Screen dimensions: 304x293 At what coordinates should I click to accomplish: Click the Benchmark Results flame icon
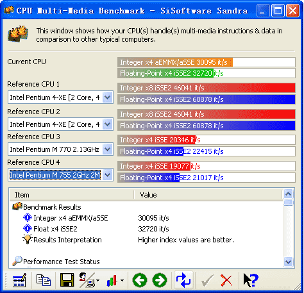click(x=17, y=206)
